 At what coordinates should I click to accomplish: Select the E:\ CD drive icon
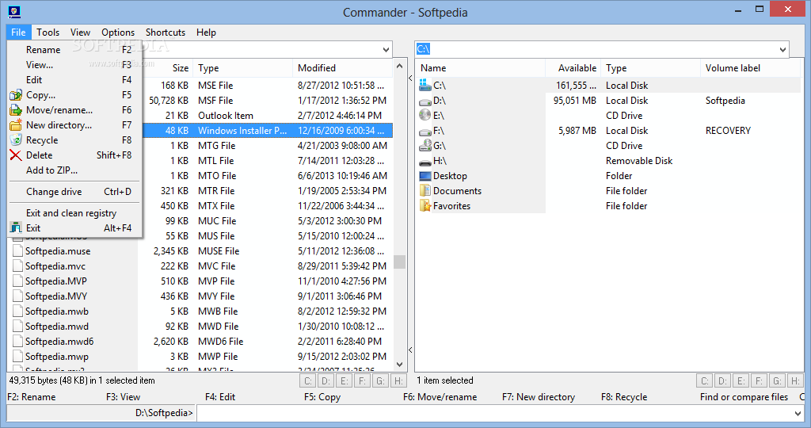[425, 115]
